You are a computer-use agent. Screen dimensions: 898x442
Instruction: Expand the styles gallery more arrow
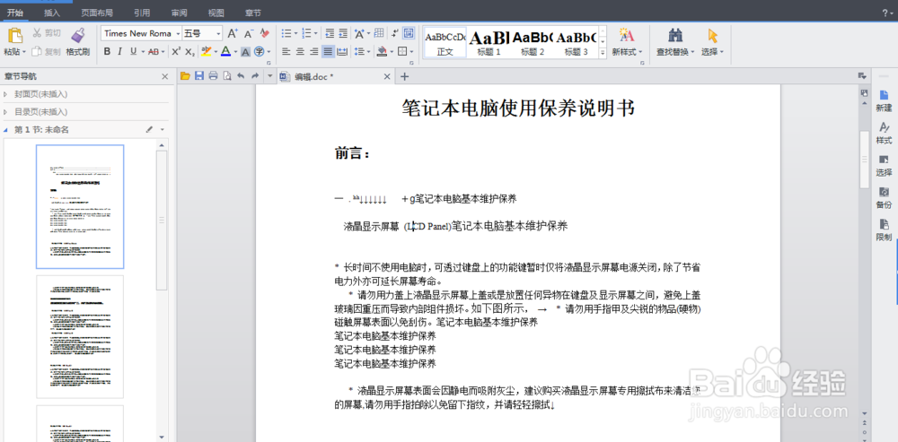tap(603, 53)
